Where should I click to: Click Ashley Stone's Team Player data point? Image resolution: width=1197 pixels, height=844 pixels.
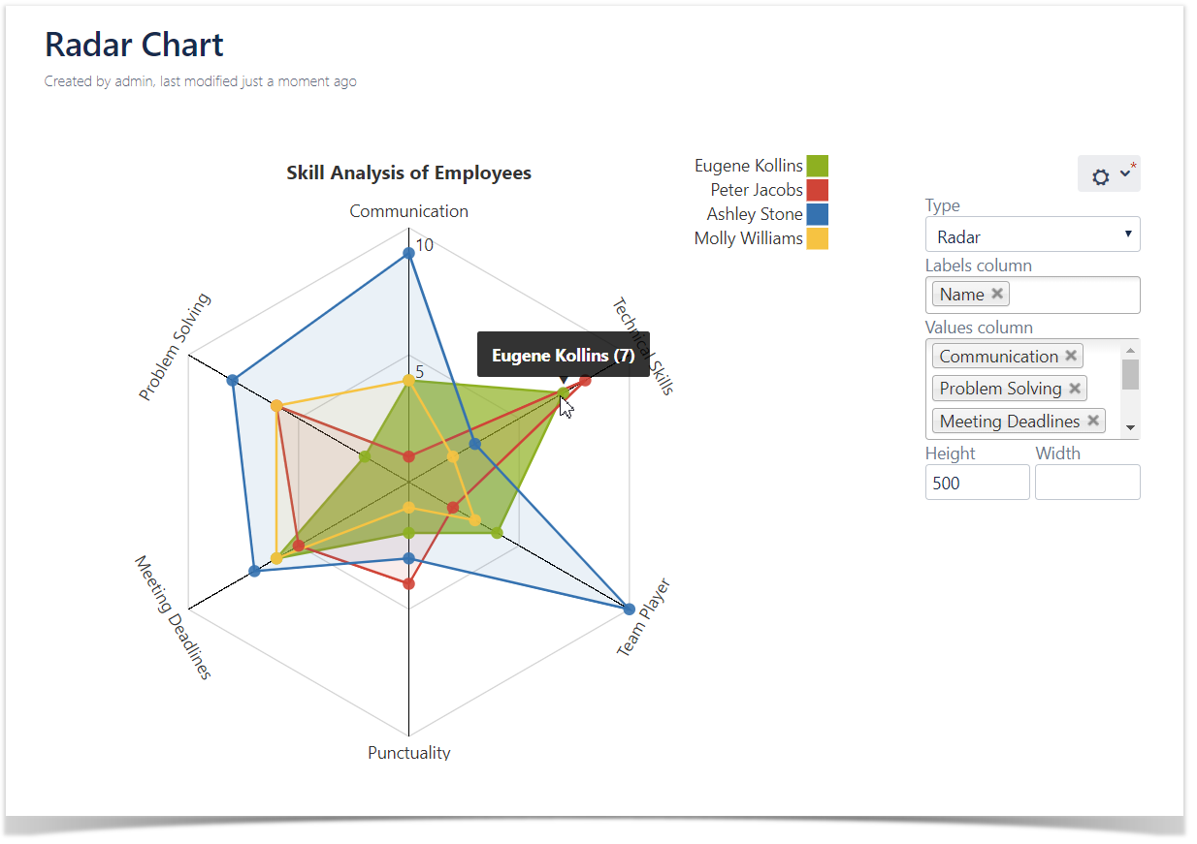tap(629, 610)
